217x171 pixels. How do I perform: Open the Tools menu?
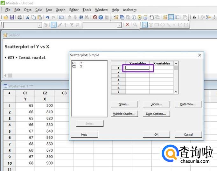click(87, 10)
